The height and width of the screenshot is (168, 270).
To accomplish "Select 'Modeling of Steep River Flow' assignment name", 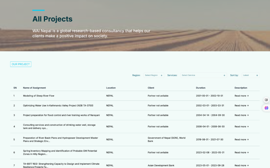I will tap(38, 96).
